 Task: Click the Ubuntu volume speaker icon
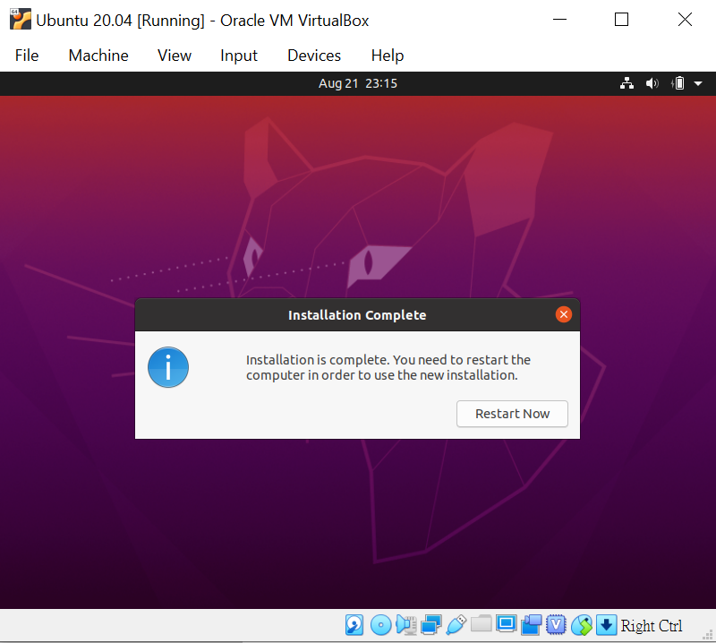(652, 83)
